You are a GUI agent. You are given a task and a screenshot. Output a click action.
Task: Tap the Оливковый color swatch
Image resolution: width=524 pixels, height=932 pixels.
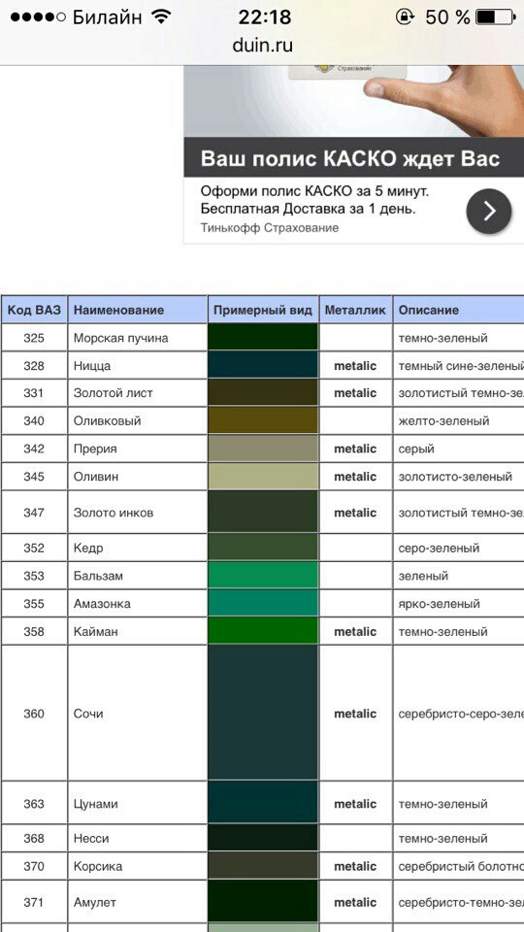pos(263,420)
